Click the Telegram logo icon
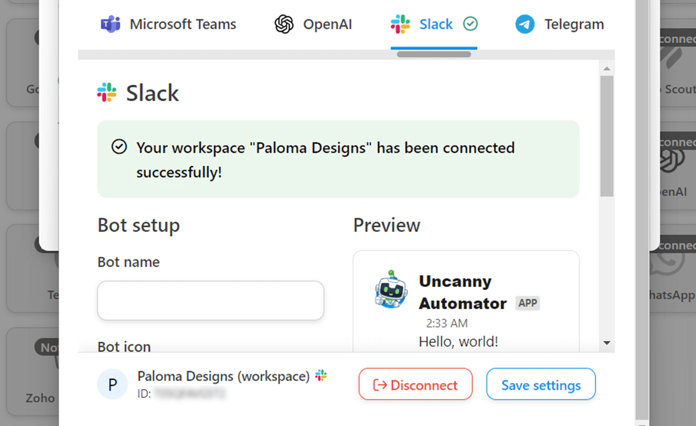The width and height of the screenshot is (696, 426). [x=524, y=24]
